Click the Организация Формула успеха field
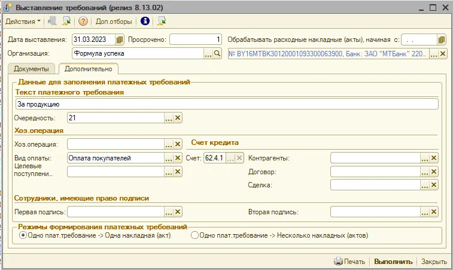Screen dimensions: 453x270 pyautogui.click(x=138, y=53)
